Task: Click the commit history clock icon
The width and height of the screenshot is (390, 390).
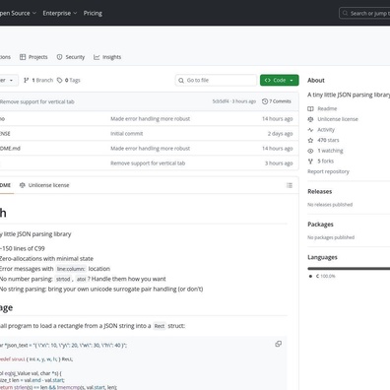Action: (265, 101)
